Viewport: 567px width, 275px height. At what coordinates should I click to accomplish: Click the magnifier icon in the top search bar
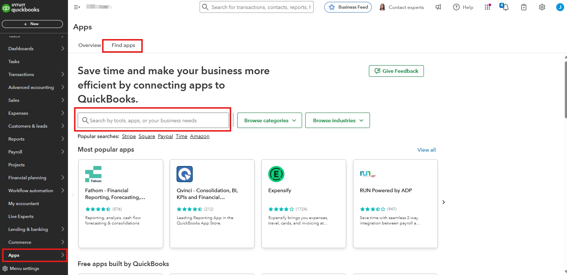(205, 7)
